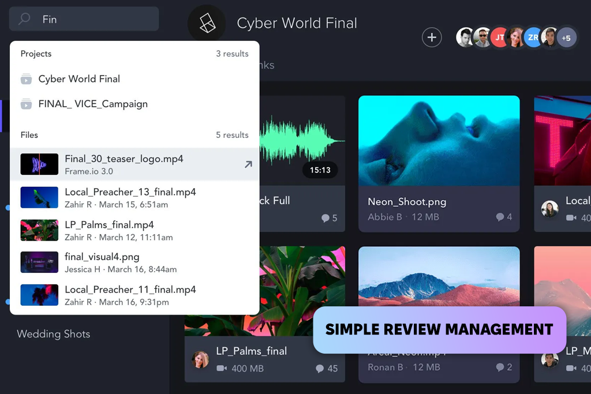Open Wedding Shots in the sidebar
The image size is (591, 394).
[x=54, y=334]
